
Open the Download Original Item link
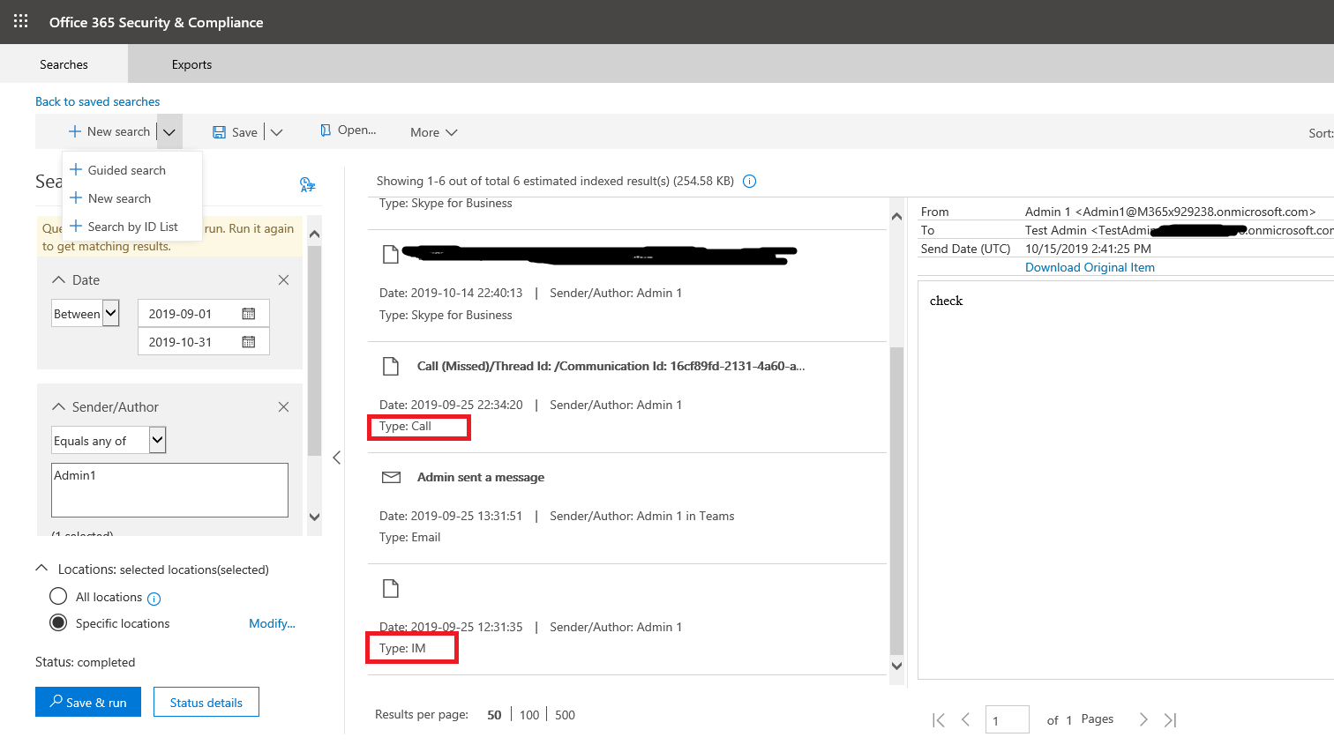pos(1090,267)
